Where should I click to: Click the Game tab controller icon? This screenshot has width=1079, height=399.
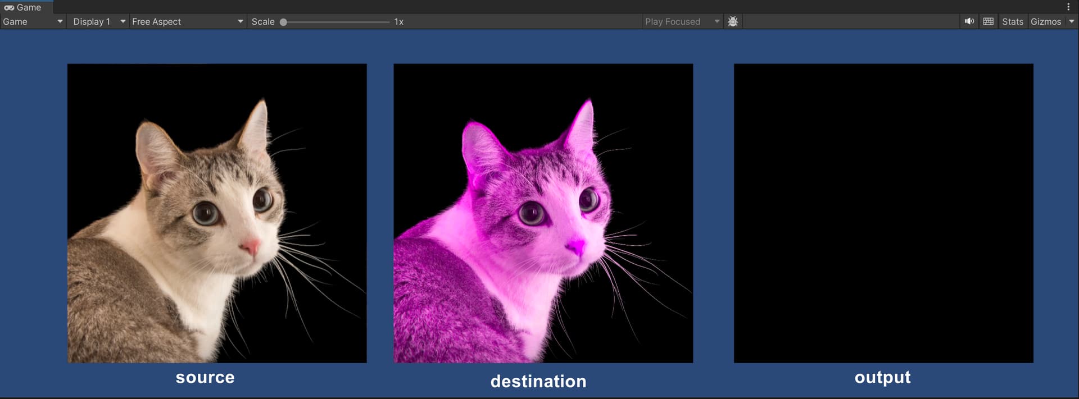pos(9,7)
